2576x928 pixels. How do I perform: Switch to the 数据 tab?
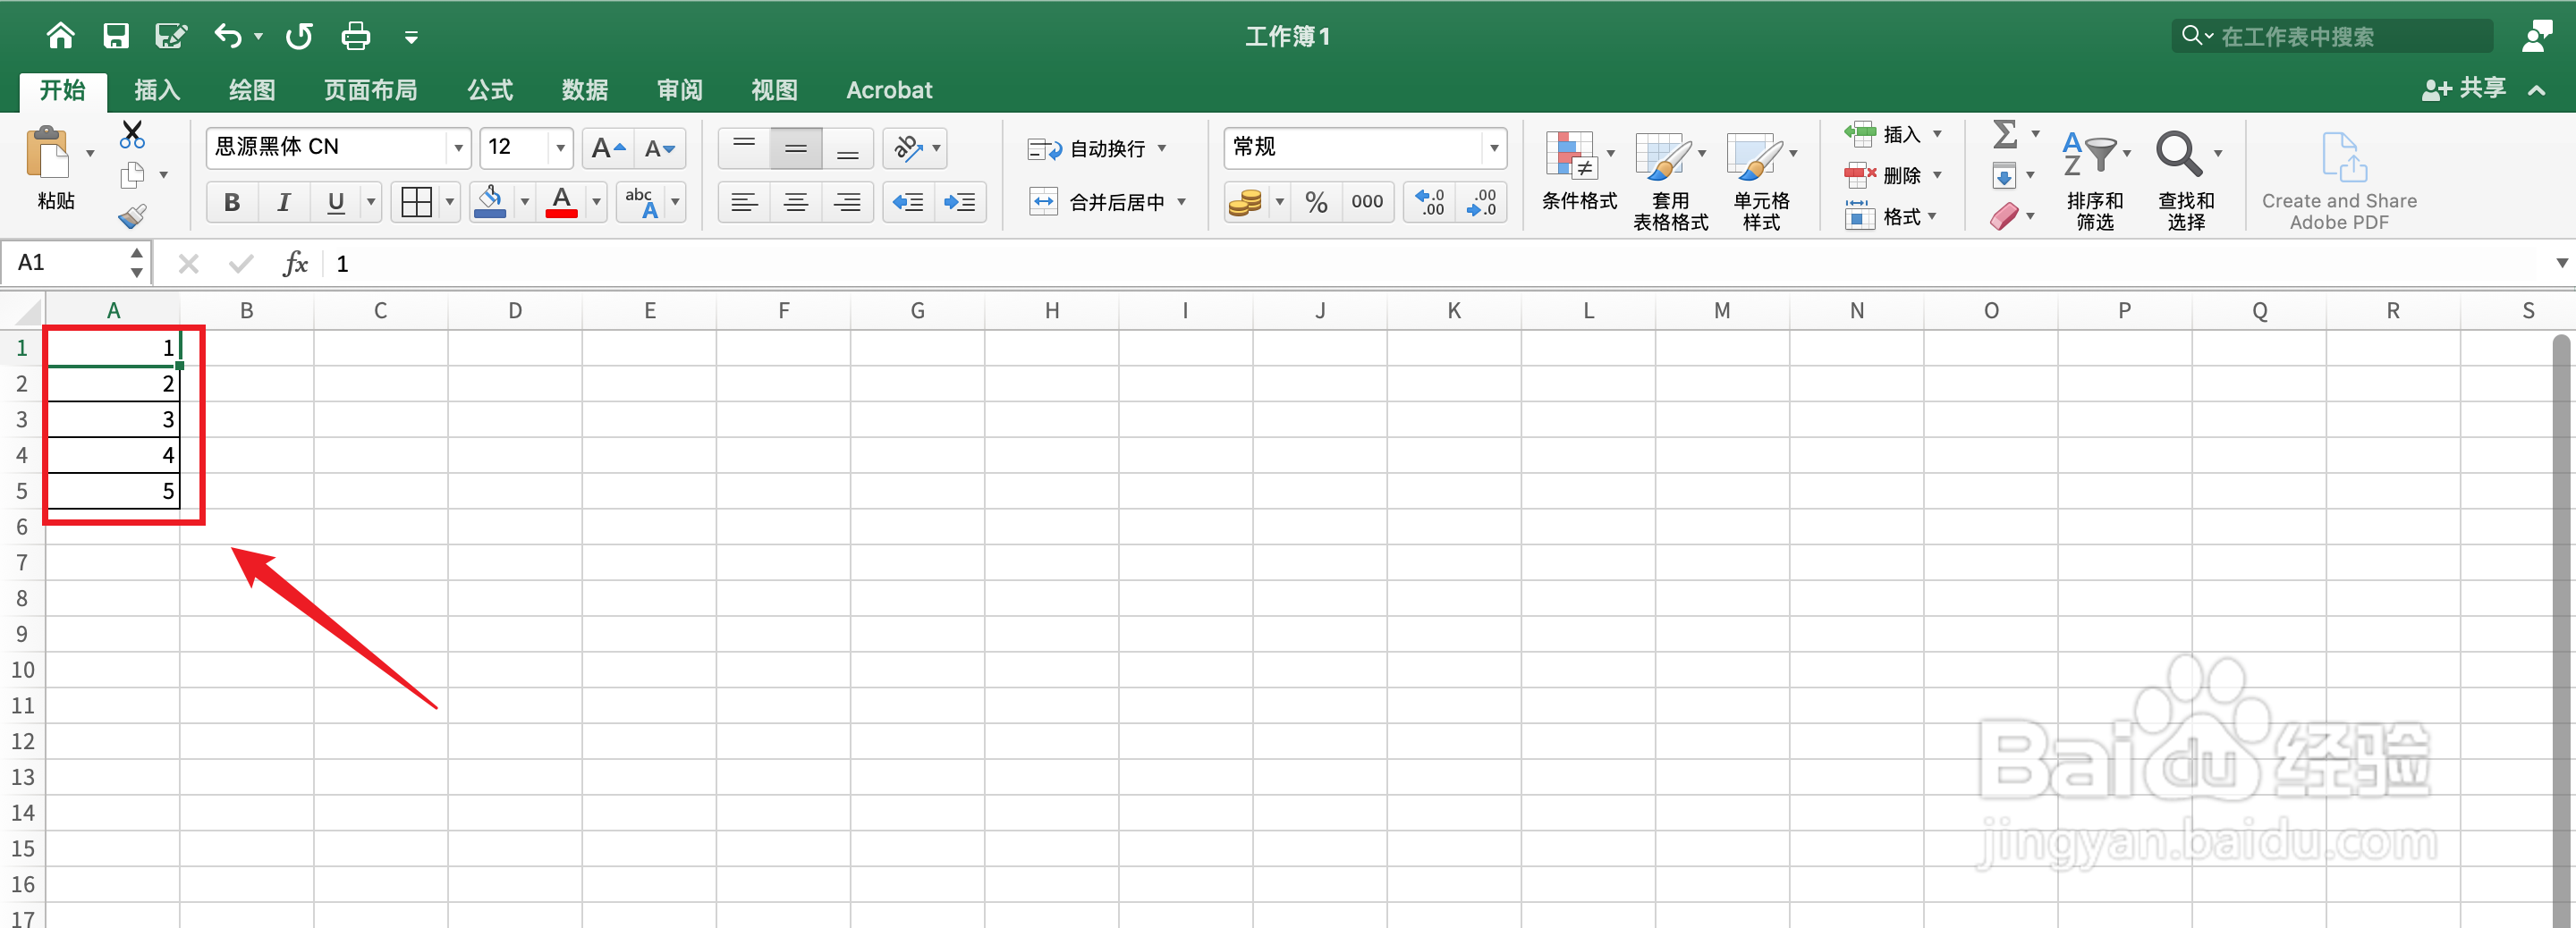coord(585,90)
